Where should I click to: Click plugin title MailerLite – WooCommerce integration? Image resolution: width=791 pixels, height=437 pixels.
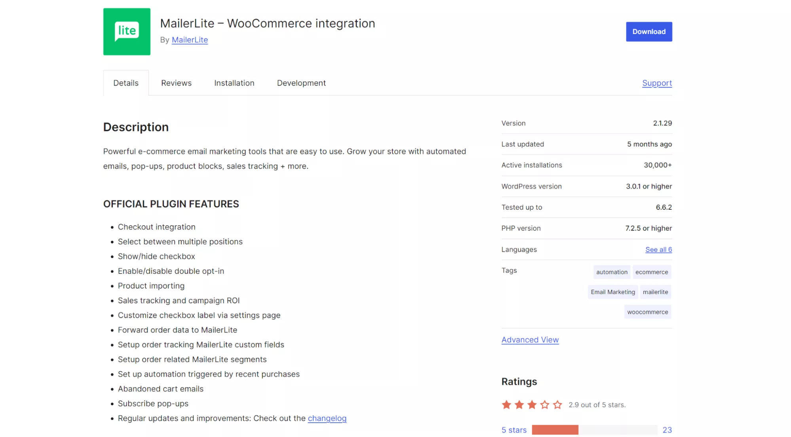point(267,23)
